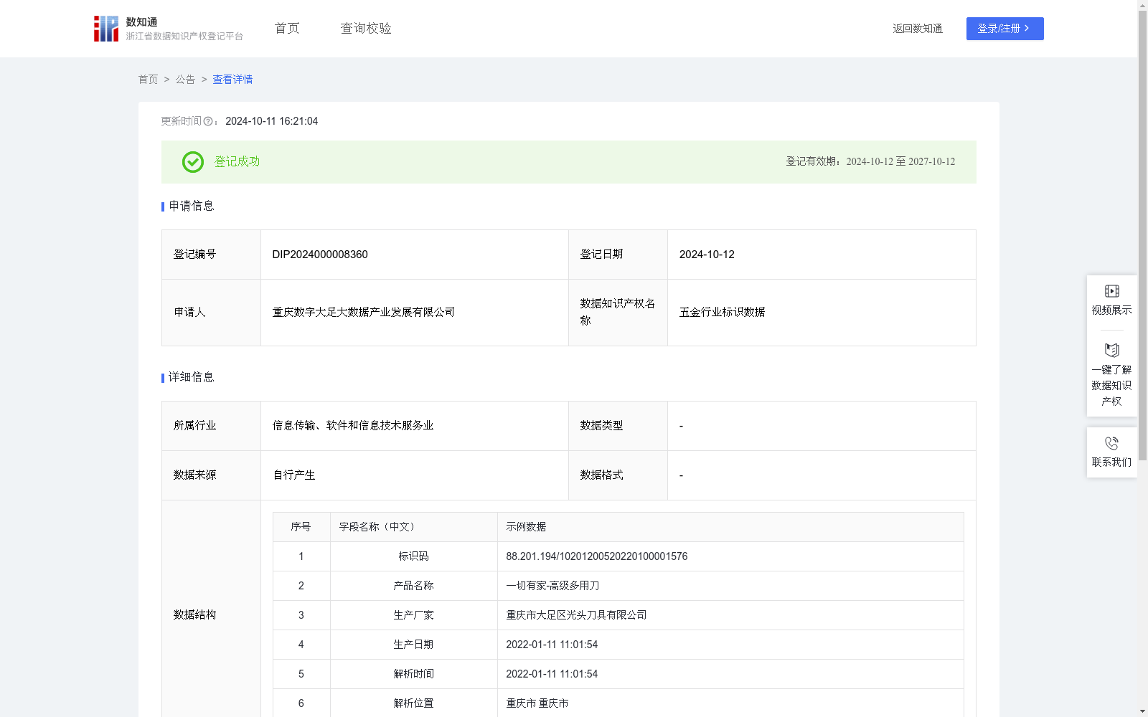Click the page vertical scrollbar thumb
The image size is (1148, 717).
point(1142,236)
